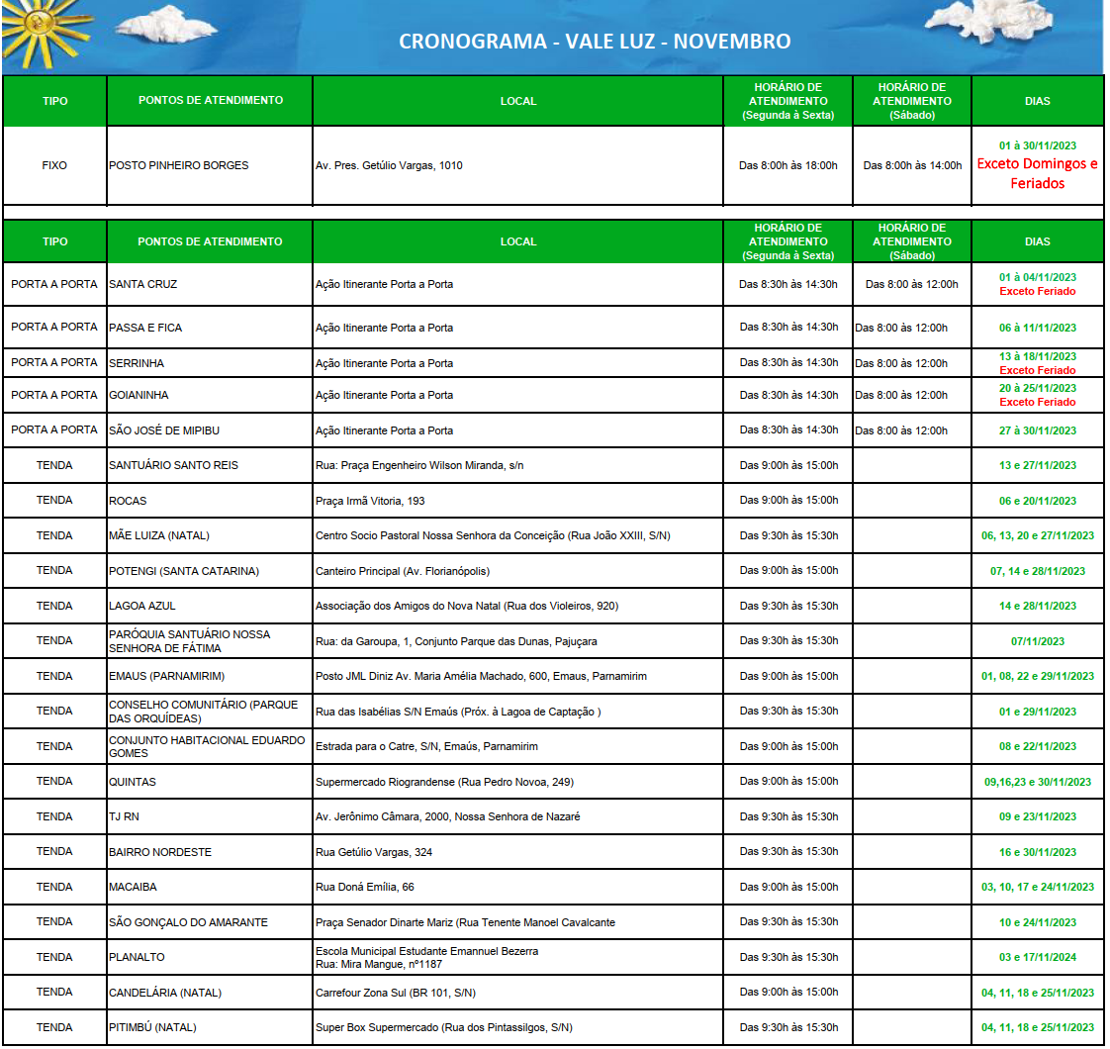
Task: Select the 'PLANALTO' service point
Action: (x=137, y=956)
